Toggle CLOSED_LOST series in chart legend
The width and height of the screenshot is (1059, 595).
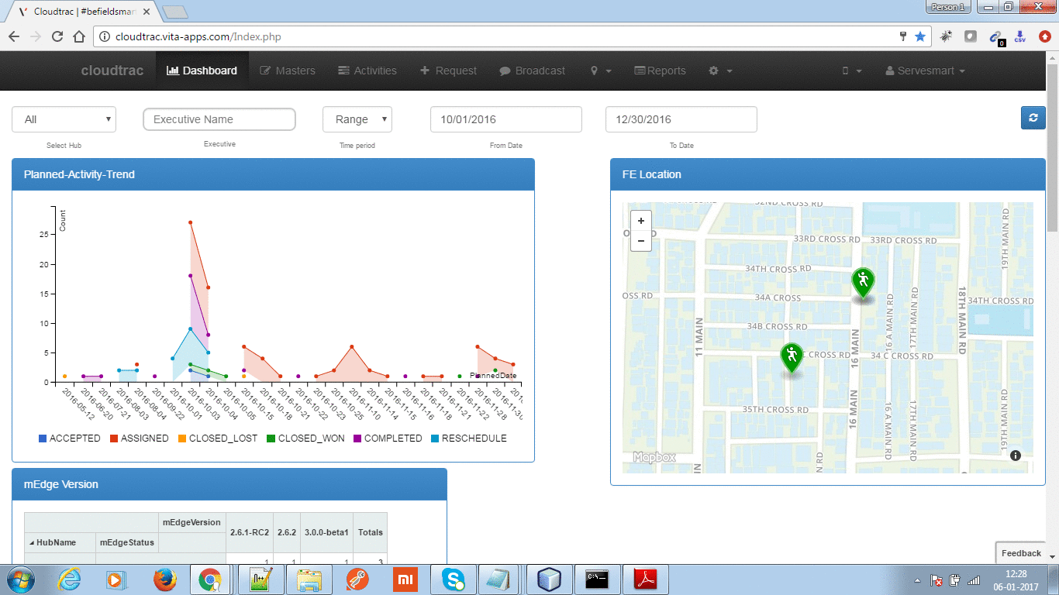[218, 439]
